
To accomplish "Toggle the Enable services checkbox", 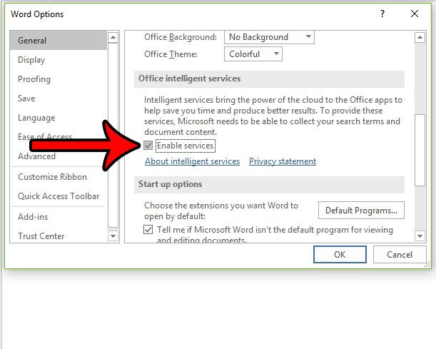I will 148,146.
